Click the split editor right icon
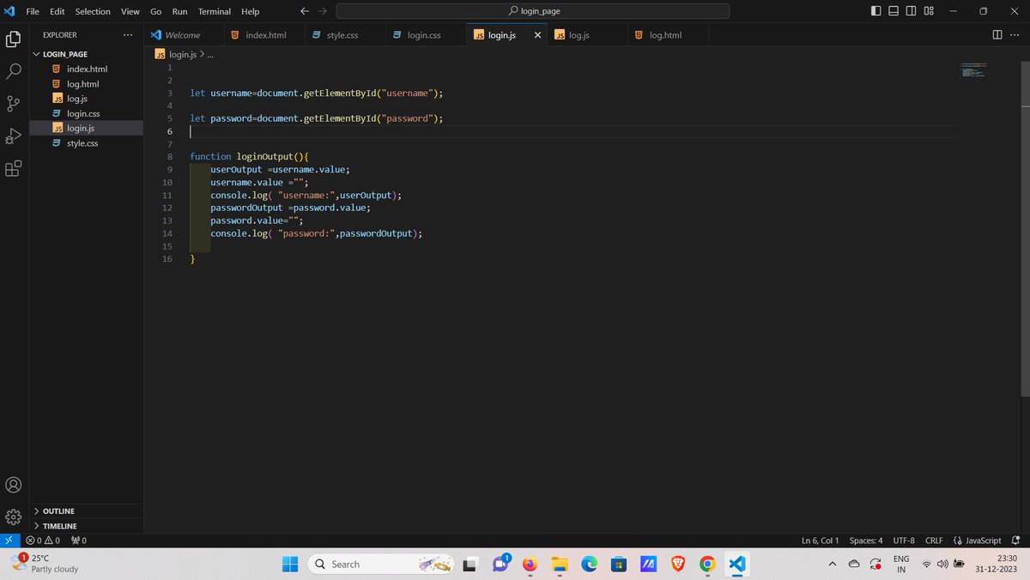1030x580 pixels. point(997,35)
